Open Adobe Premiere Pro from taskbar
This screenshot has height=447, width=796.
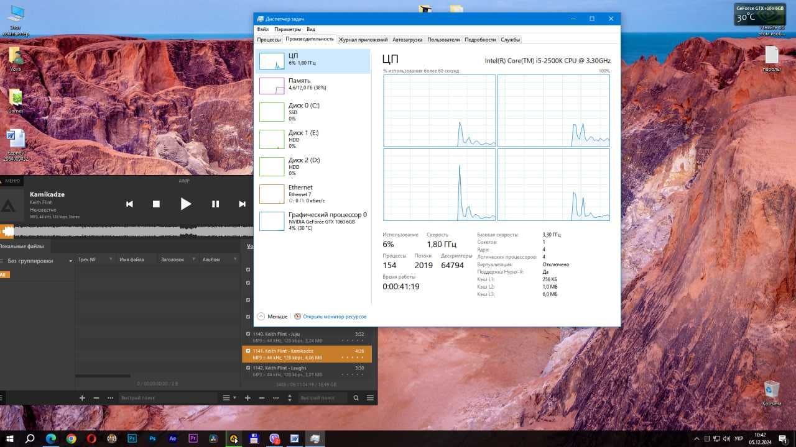[193, 438]
